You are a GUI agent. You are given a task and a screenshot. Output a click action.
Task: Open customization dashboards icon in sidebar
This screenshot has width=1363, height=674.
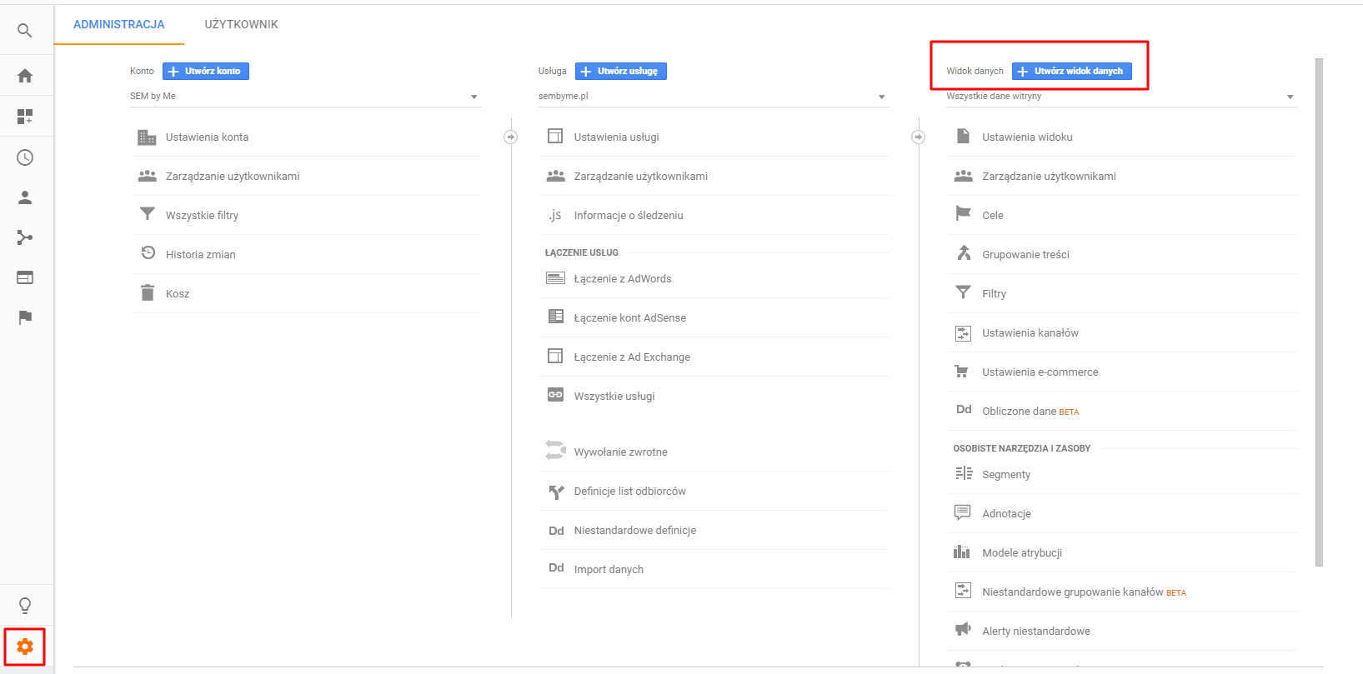pos(25,117)
